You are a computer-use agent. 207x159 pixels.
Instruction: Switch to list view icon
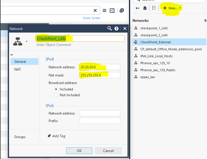coord(154,8)
